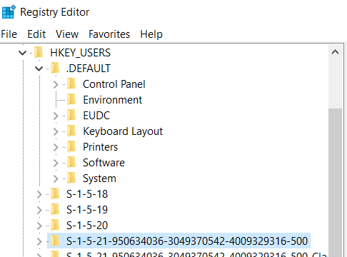
Task: Select the S-1-5-19 key
Action: click(87, 210)
